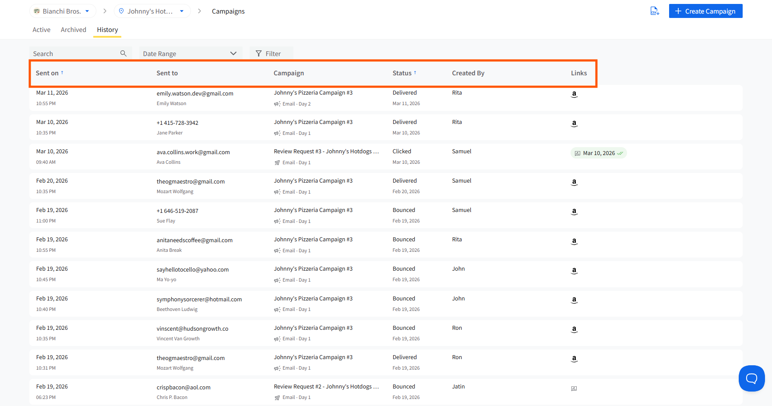Screen dimensions: 772x406
Task: Switch to the Active tab
Action: click(x=42, y=30)
